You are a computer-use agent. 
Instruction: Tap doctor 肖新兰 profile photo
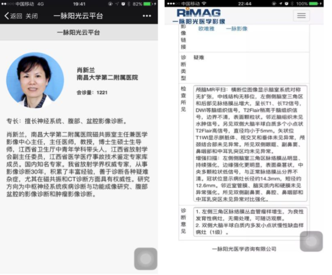point(35,81)
